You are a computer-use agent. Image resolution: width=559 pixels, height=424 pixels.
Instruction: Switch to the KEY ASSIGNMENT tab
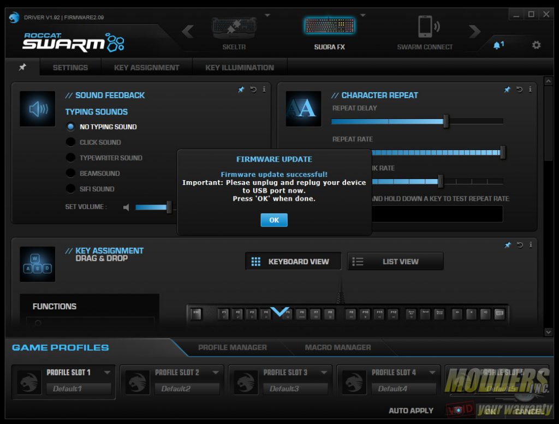146,67
